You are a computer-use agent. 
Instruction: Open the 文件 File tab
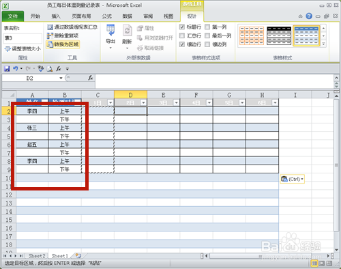pyautogui.click(x=13, y=16)
